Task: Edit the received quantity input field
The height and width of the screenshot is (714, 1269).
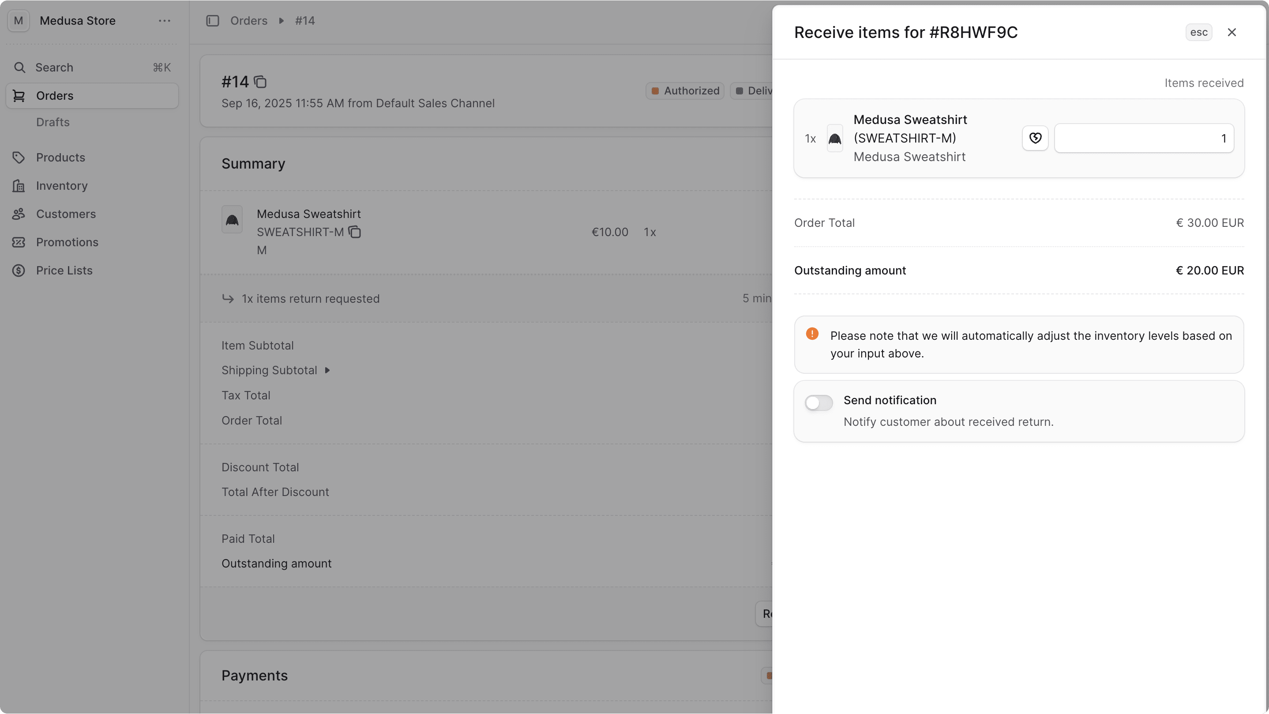Action: click(1144, 139)
